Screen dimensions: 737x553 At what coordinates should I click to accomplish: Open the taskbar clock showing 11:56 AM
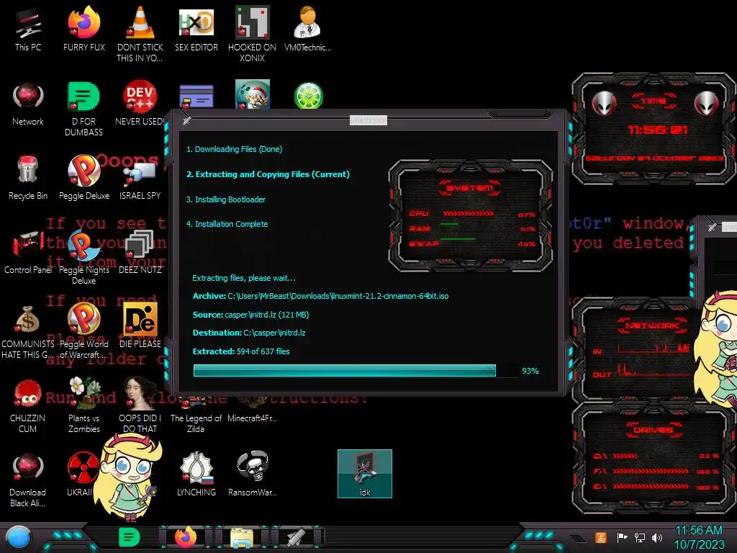699,537
